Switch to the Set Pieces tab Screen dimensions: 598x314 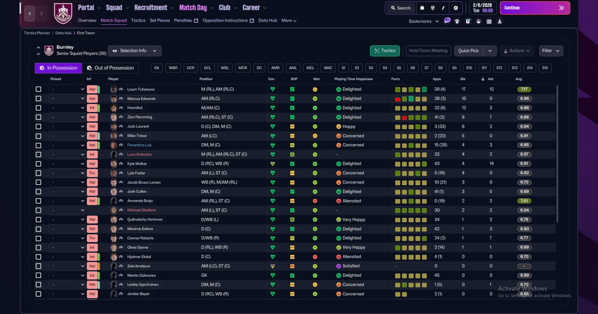(160, 21)
